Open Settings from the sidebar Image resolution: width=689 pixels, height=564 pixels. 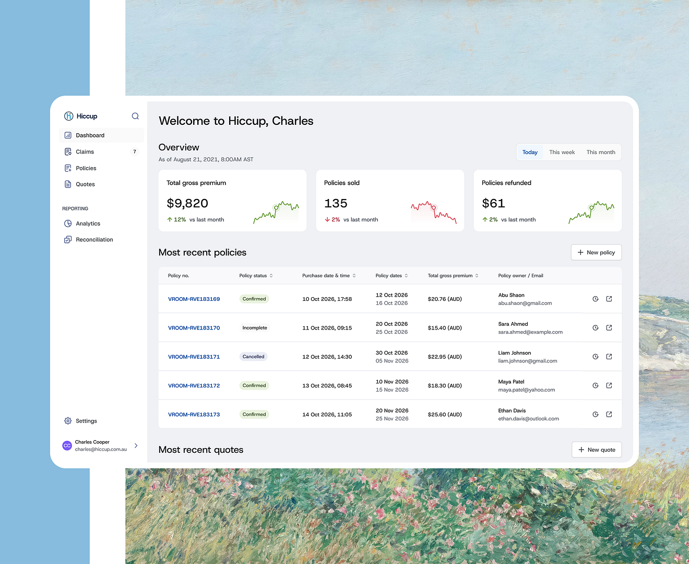coord(86,420)
